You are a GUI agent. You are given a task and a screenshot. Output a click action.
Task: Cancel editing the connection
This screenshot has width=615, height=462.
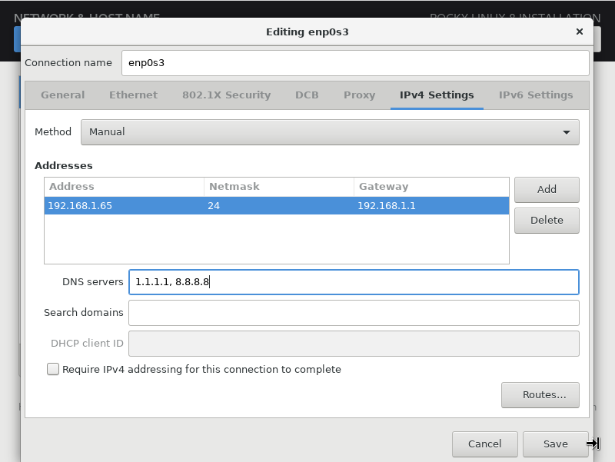tap(484, 444)
